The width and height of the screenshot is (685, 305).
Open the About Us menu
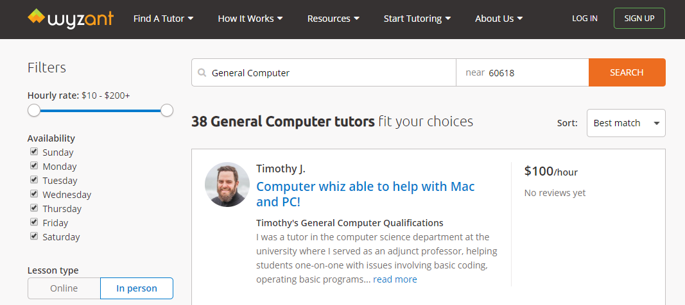click(498, 19)
